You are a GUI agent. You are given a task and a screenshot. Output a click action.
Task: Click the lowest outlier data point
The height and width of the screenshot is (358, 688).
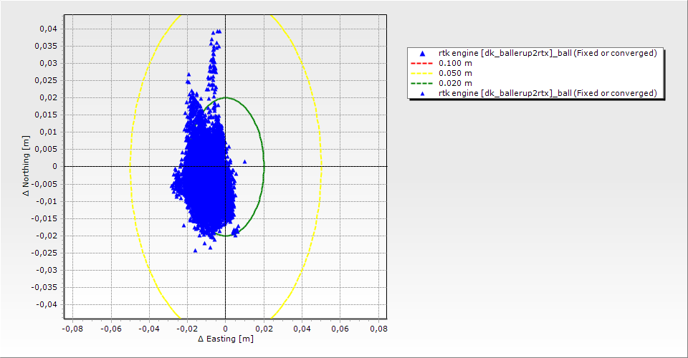tap(195, 251)
